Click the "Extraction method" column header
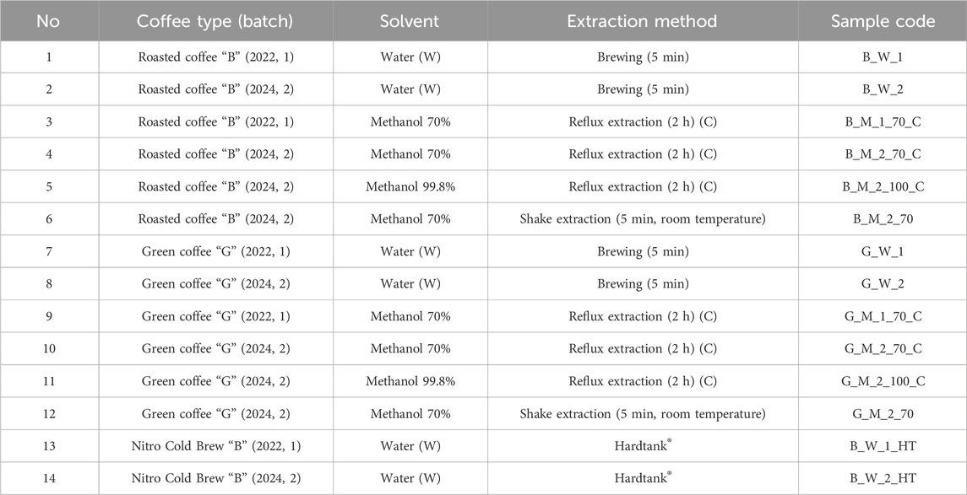 point(642,21)
